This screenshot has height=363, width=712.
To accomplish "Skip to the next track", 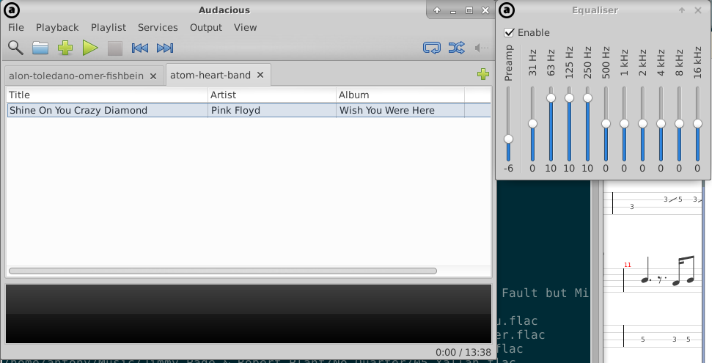I will (x=165, y=48).
